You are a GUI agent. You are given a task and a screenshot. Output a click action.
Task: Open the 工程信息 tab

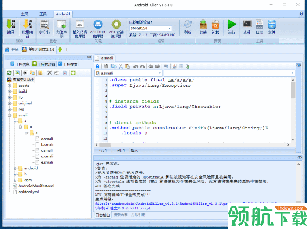(x=20, y=64)
